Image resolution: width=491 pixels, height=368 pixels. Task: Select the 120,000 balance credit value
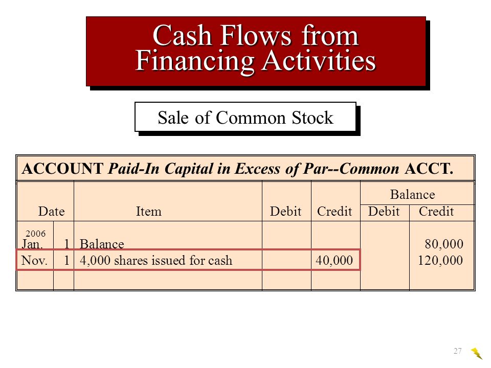pos(440,260)
